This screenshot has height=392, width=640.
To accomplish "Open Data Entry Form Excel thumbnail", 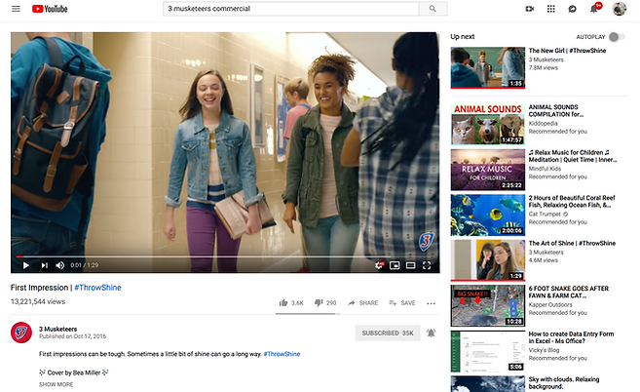I will (488, 351).
